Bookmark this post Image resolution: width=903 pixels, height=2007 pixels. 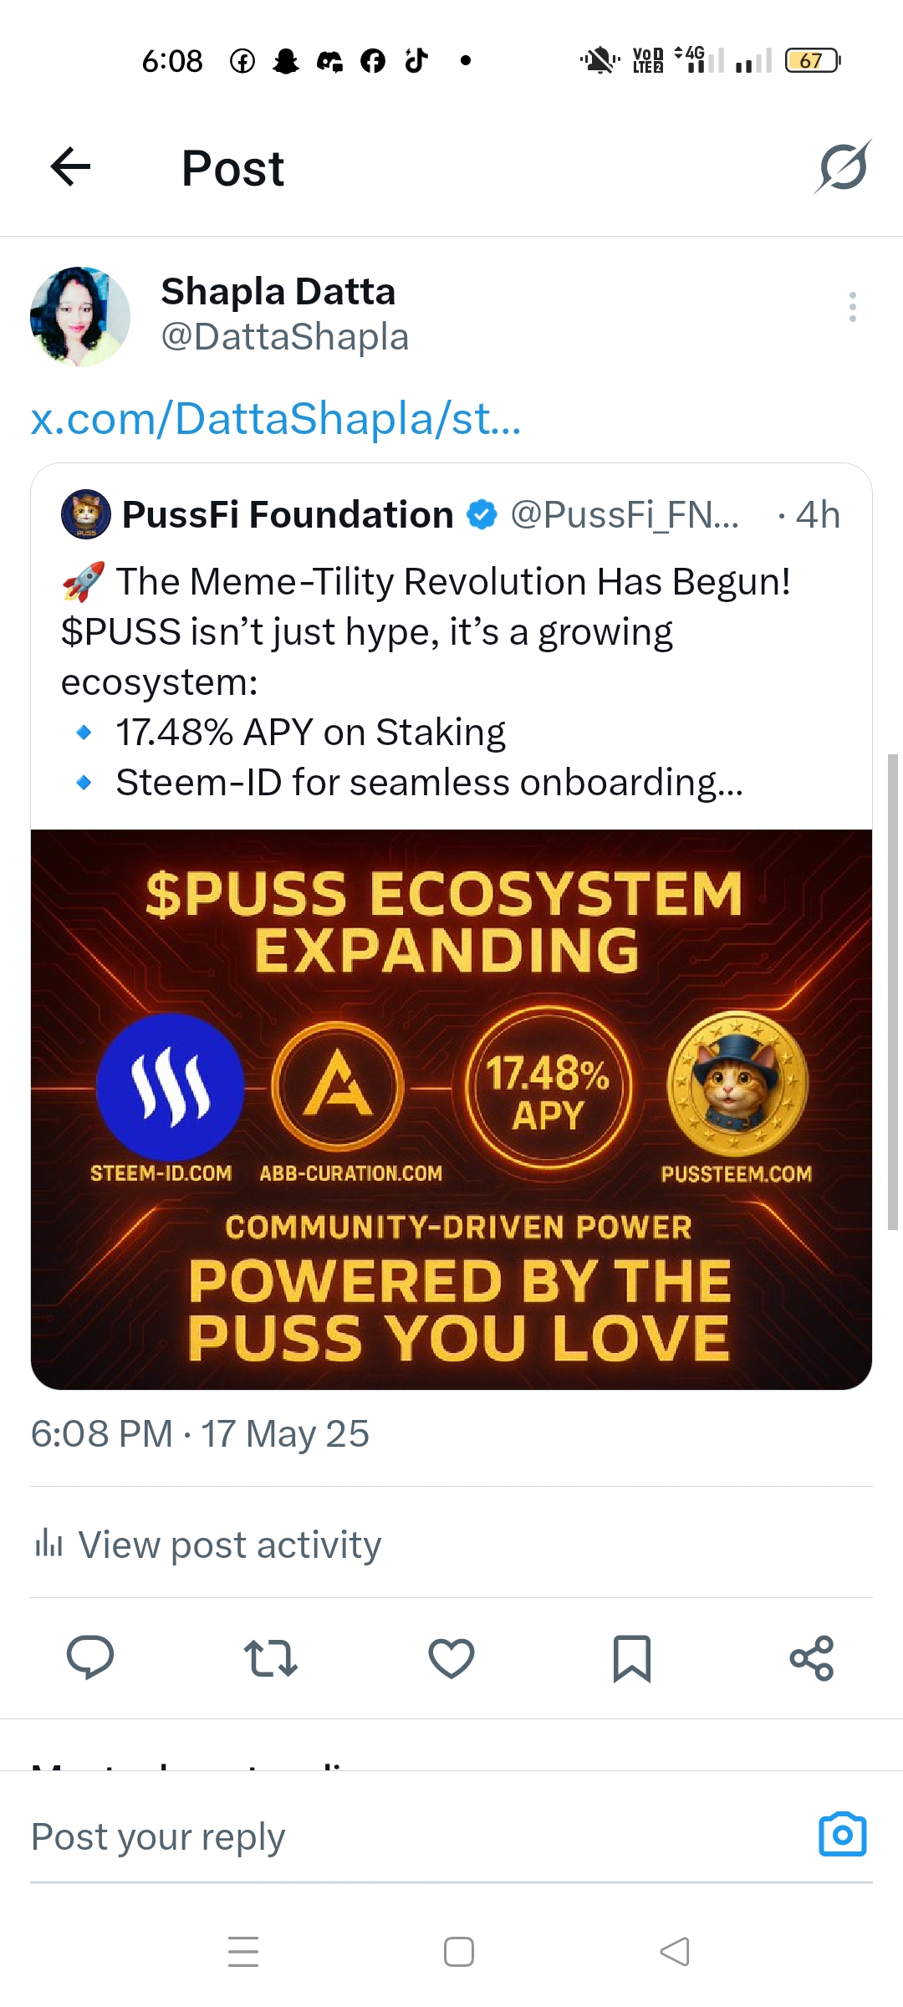coord(632,1658)
